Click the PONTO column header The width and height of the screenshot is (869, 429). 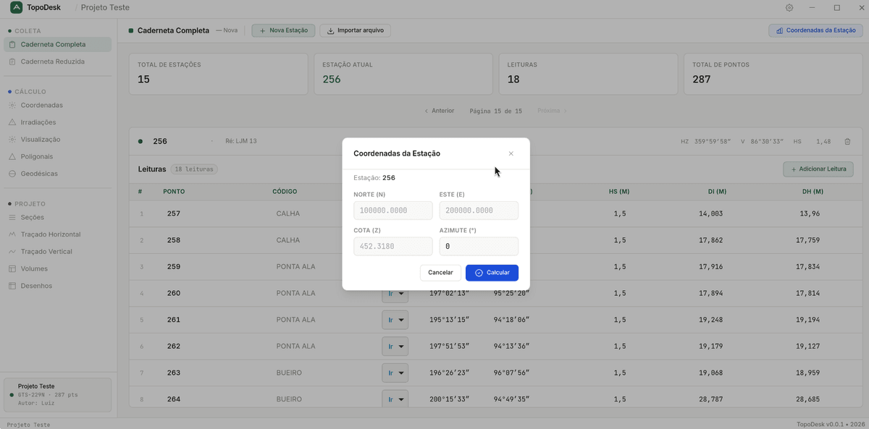coord(174,192)
